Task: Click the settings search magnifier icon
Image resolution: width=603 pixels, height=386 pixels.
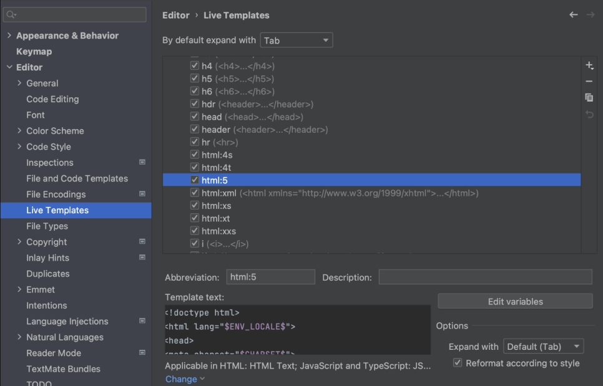Action: pyautogui.click(x=11, y=14)
